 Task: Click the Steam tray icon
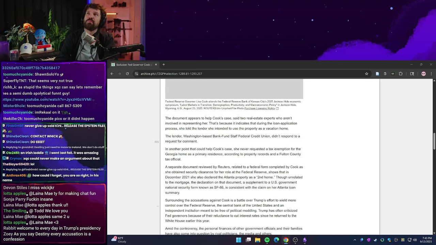(x=375, y=240)
